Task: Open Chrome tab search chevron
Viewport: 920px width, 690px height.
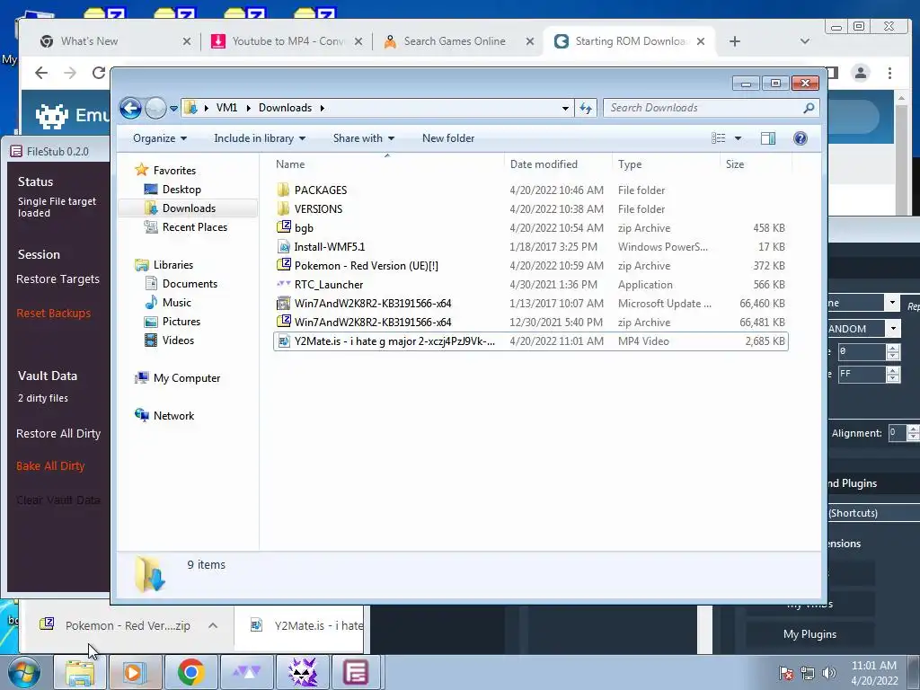Action: [804, 41]
